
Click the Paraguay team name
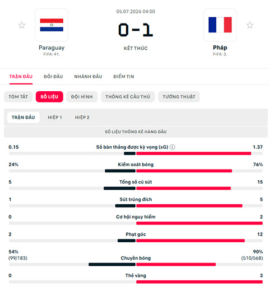tap(52, 48)
